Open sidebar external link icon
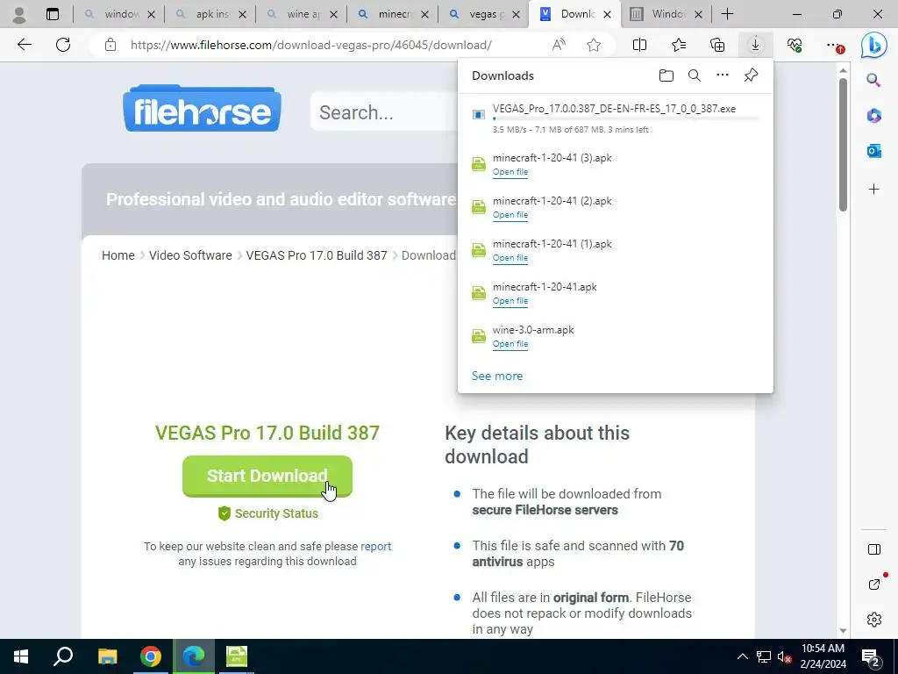 tap(874, 584)
